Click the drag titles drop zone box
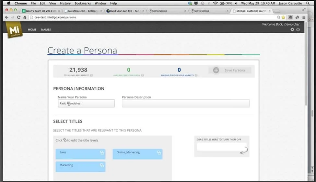This screenshot has width=316, height=182. coord(221,147)
